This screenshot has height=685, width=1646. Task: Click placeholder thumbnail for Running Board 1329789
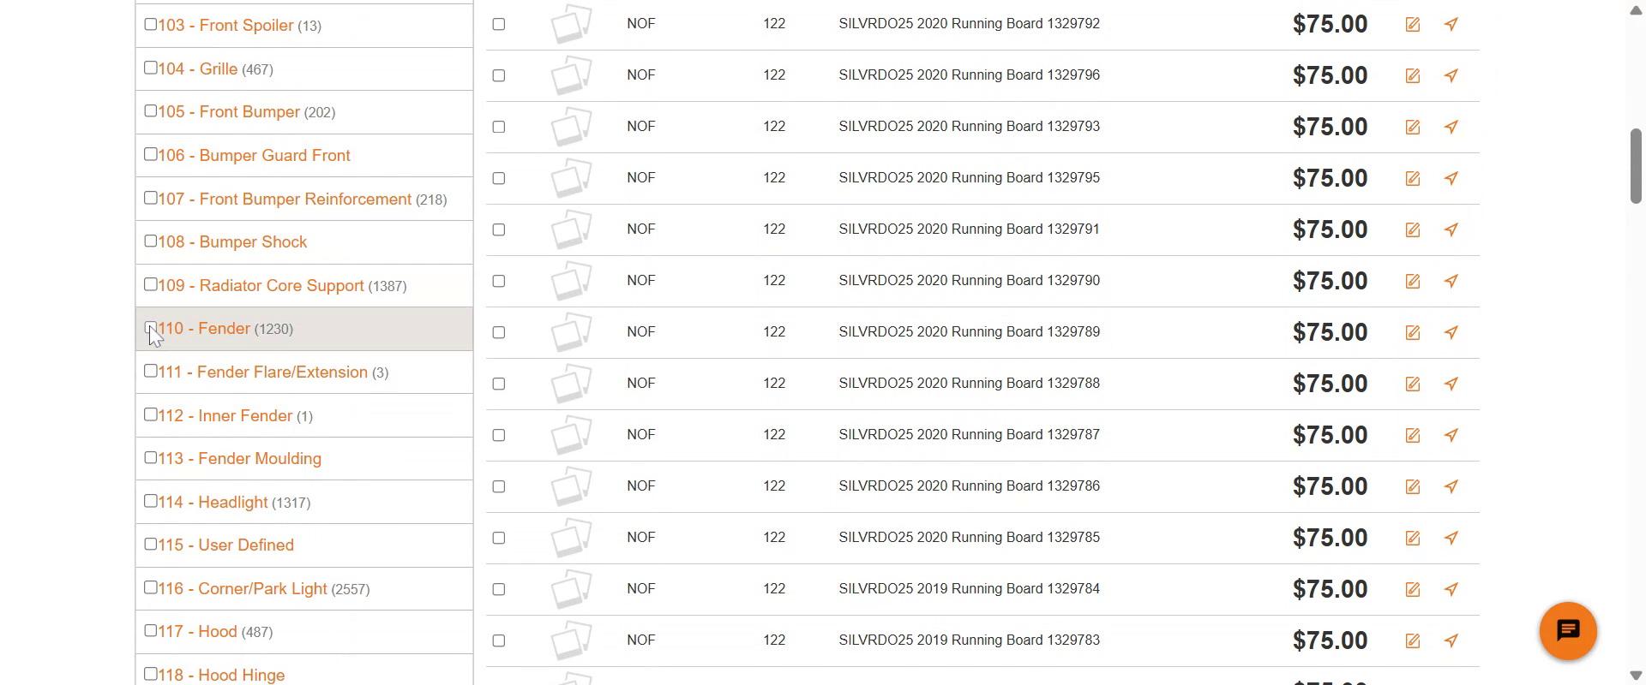pyautogui.click(x=571, y=332)
